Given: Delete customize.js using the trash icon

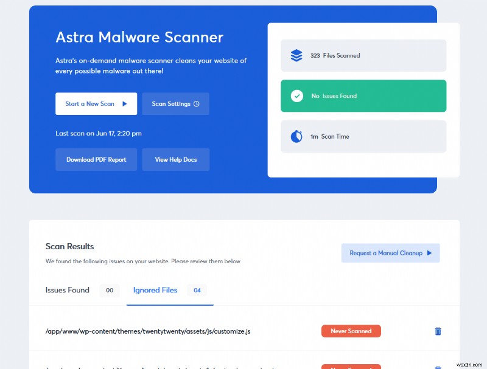Looking at the screenshot, I should (438, 331).
